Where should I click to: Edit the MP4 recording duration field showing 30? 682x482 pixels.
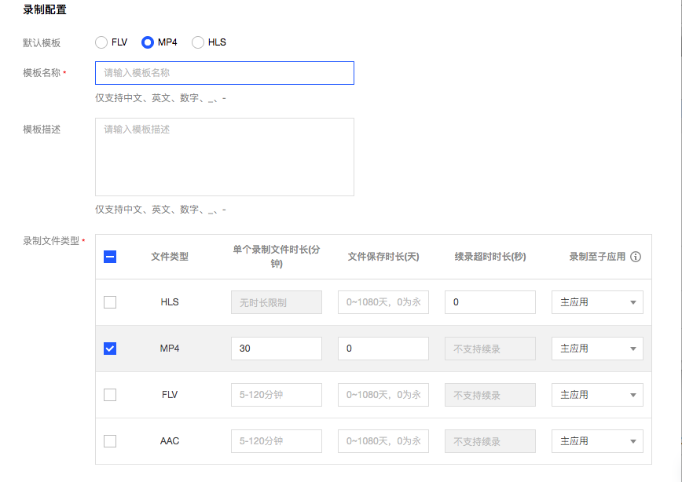coord(277,349)
